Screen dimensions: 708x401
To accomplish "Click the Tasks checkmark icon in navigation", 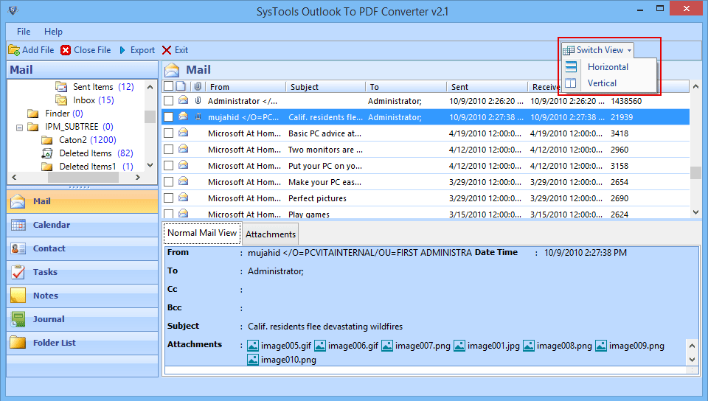I will tap(18, 272).
